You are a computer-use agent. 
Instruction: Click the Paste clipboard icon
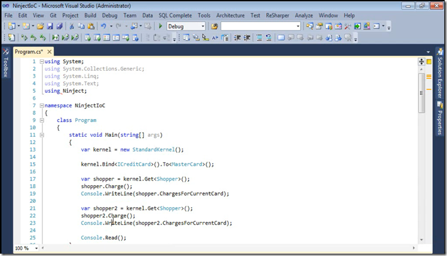coord(91,26)
